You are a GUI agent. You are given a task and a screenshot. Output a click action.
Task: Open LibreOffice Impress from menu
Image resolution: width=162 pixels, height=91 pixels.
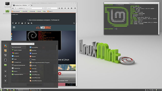(36, 81)
